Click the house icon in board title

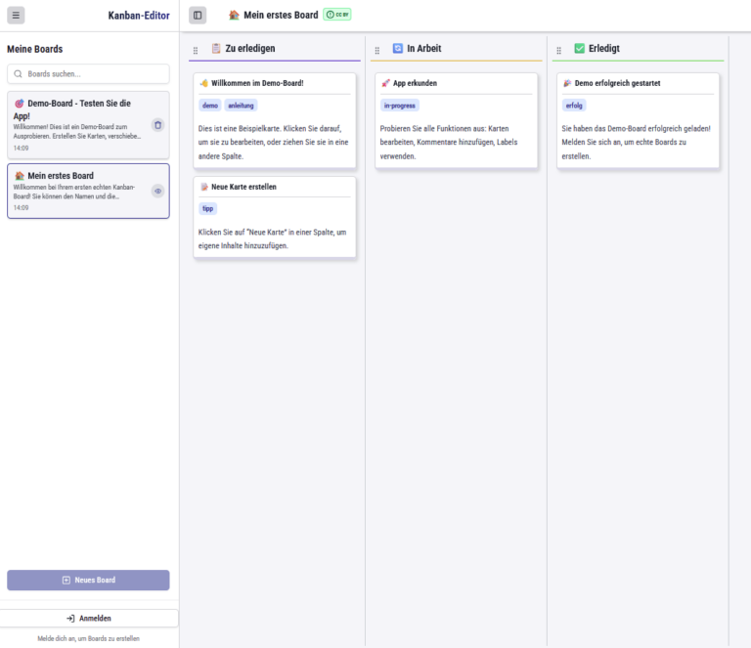(234, 16)
